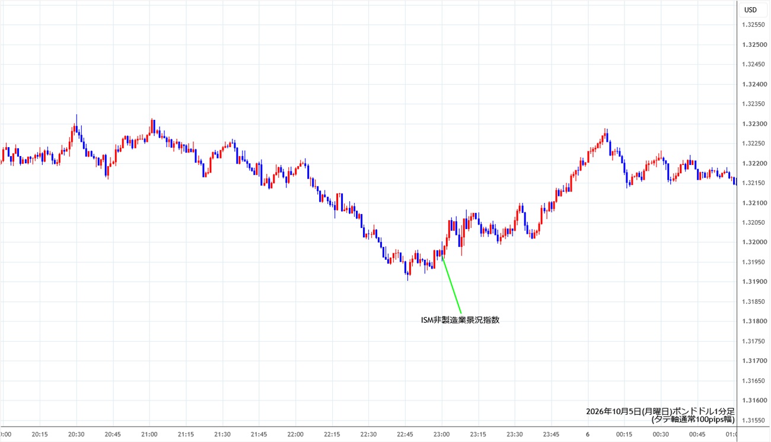The width and height of the screenshot is (771, 442).
Task: Select the タテ軸通常100pips幅 caption text
Action: 693,419
